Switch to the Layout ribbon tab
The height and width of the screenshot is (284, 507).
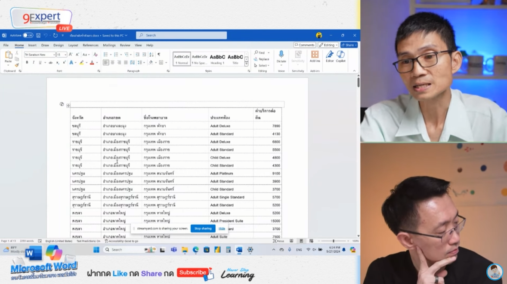click(x=73, y=45)
